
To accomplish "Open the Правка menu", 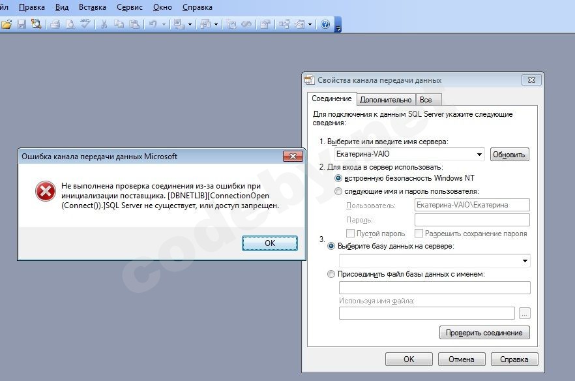I will [31, 7].
